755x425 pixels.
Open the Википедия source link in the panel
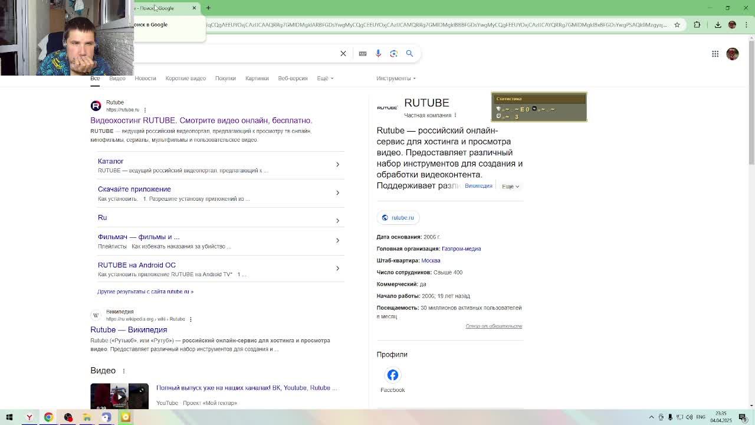(478, 187)
